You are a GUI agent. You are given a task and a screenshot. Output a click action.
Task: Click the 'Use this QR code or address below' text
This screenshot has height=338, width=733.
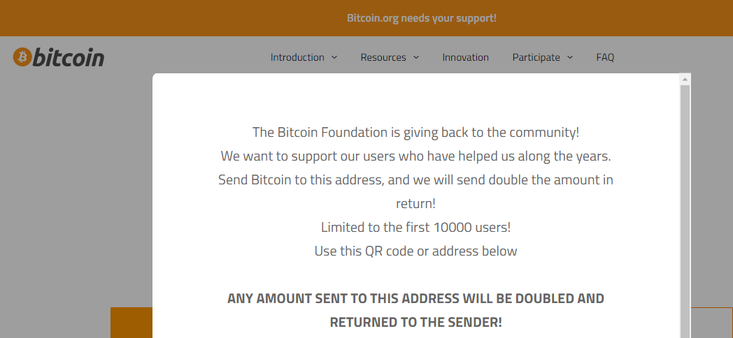[x=415, y=251]
